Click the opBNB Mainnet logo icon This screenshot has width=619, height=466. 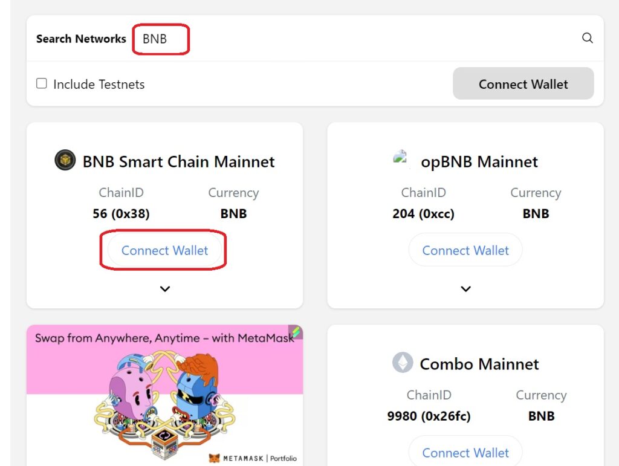400,160
